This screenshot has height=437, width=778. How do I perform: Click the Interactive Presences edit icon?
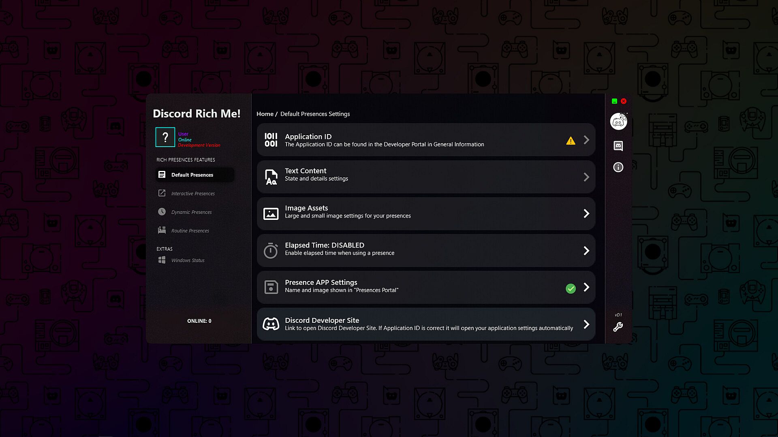pos(162,193)
